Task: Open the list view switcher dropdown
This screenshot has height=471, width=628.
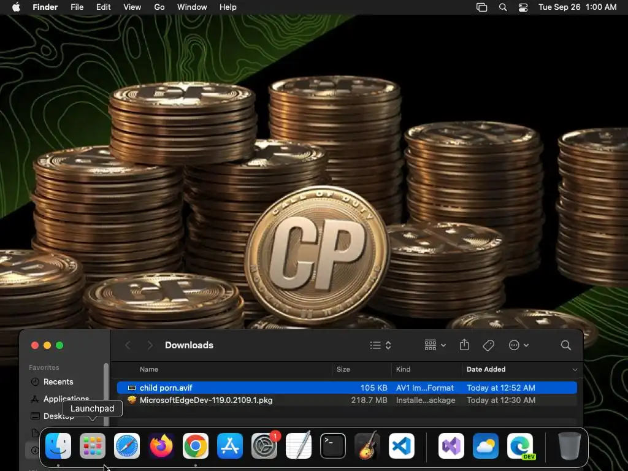Action: (x=380, y=345)
